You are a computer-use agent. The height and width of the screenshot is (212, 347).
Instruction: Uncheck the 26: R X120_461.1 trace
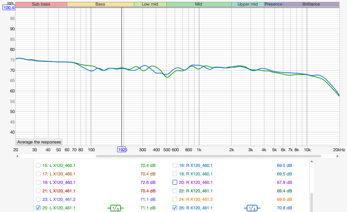(x=175, y=208)
